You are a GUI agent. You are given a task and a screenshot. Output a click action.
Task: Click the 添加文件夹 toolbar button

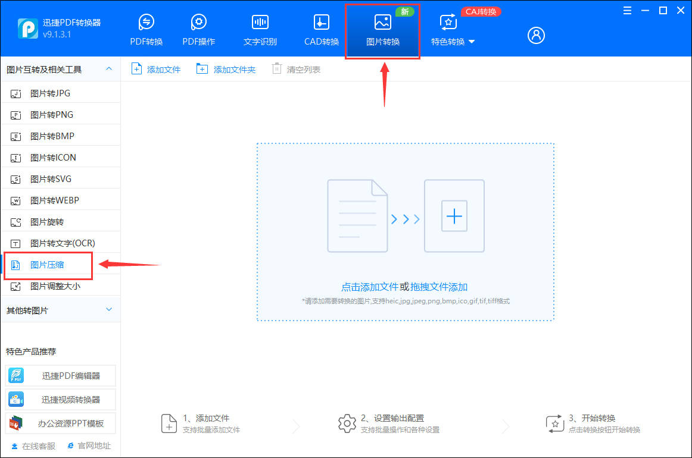click(x=226, y=69)
